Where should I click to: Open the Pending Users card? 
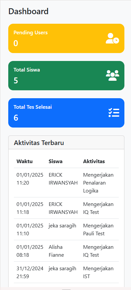point(66,38)
